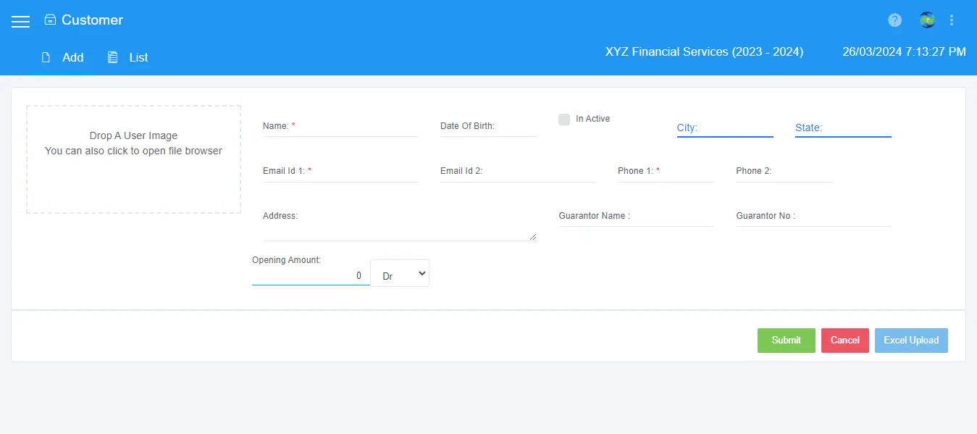The height and width of the screenshot is (434, 977).
Task: Switch to the List tab
Action: coord(128,57)
